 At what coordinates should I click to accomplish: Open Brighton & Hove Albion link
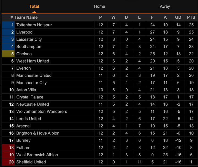coord(38,133)
